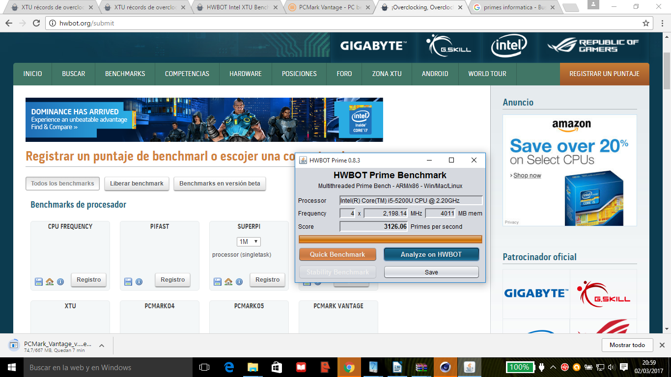Click Mostrar todo in downloads bar
Screen dimensions: 671x377
coord(627,345)
